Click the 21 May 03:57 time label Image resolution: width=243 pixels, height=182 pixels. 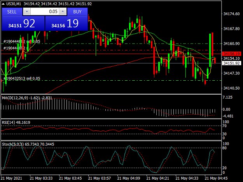(100, 178)
